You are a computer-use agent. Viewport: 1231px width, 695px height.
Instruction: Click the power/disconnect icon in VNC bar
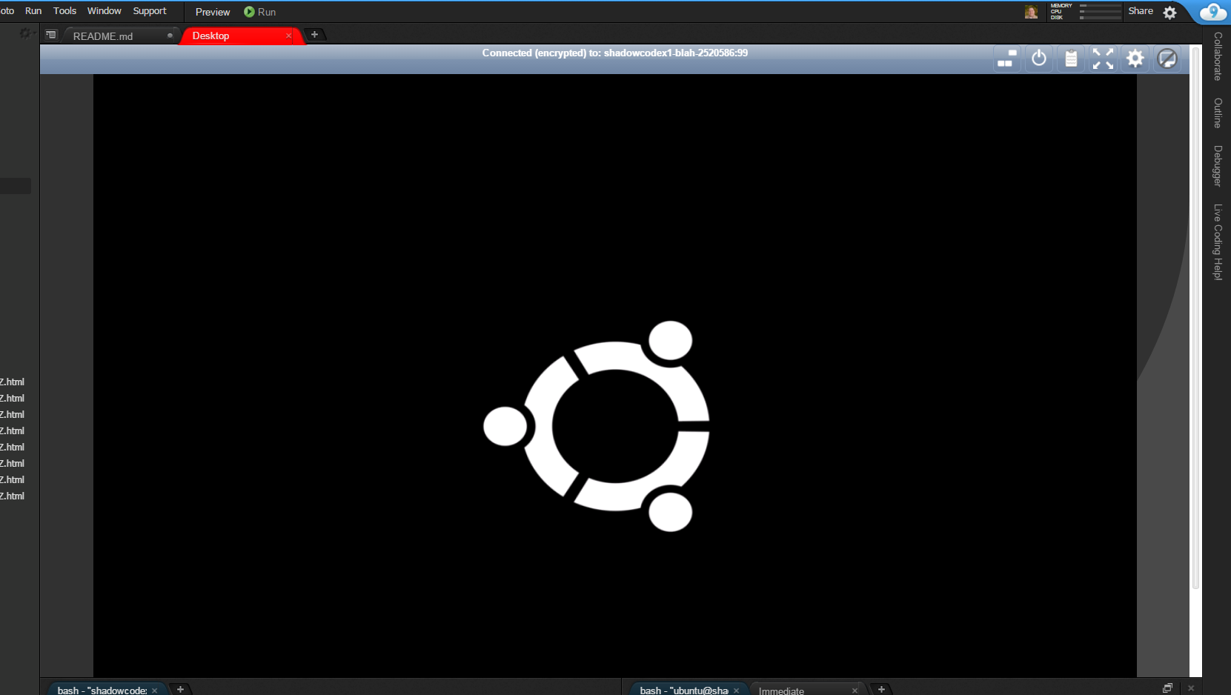1039,59
